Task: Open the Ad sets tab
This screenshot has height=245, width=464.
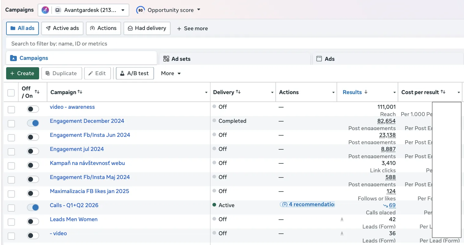Action: 235,59
